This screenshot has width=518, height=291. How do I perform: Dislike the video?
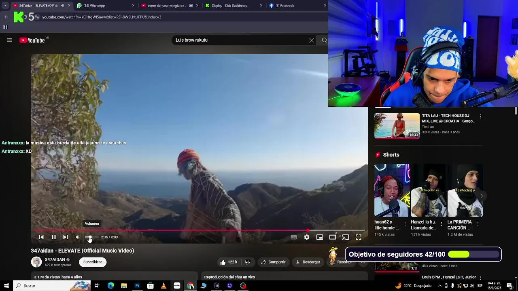(x=248, y=262)
